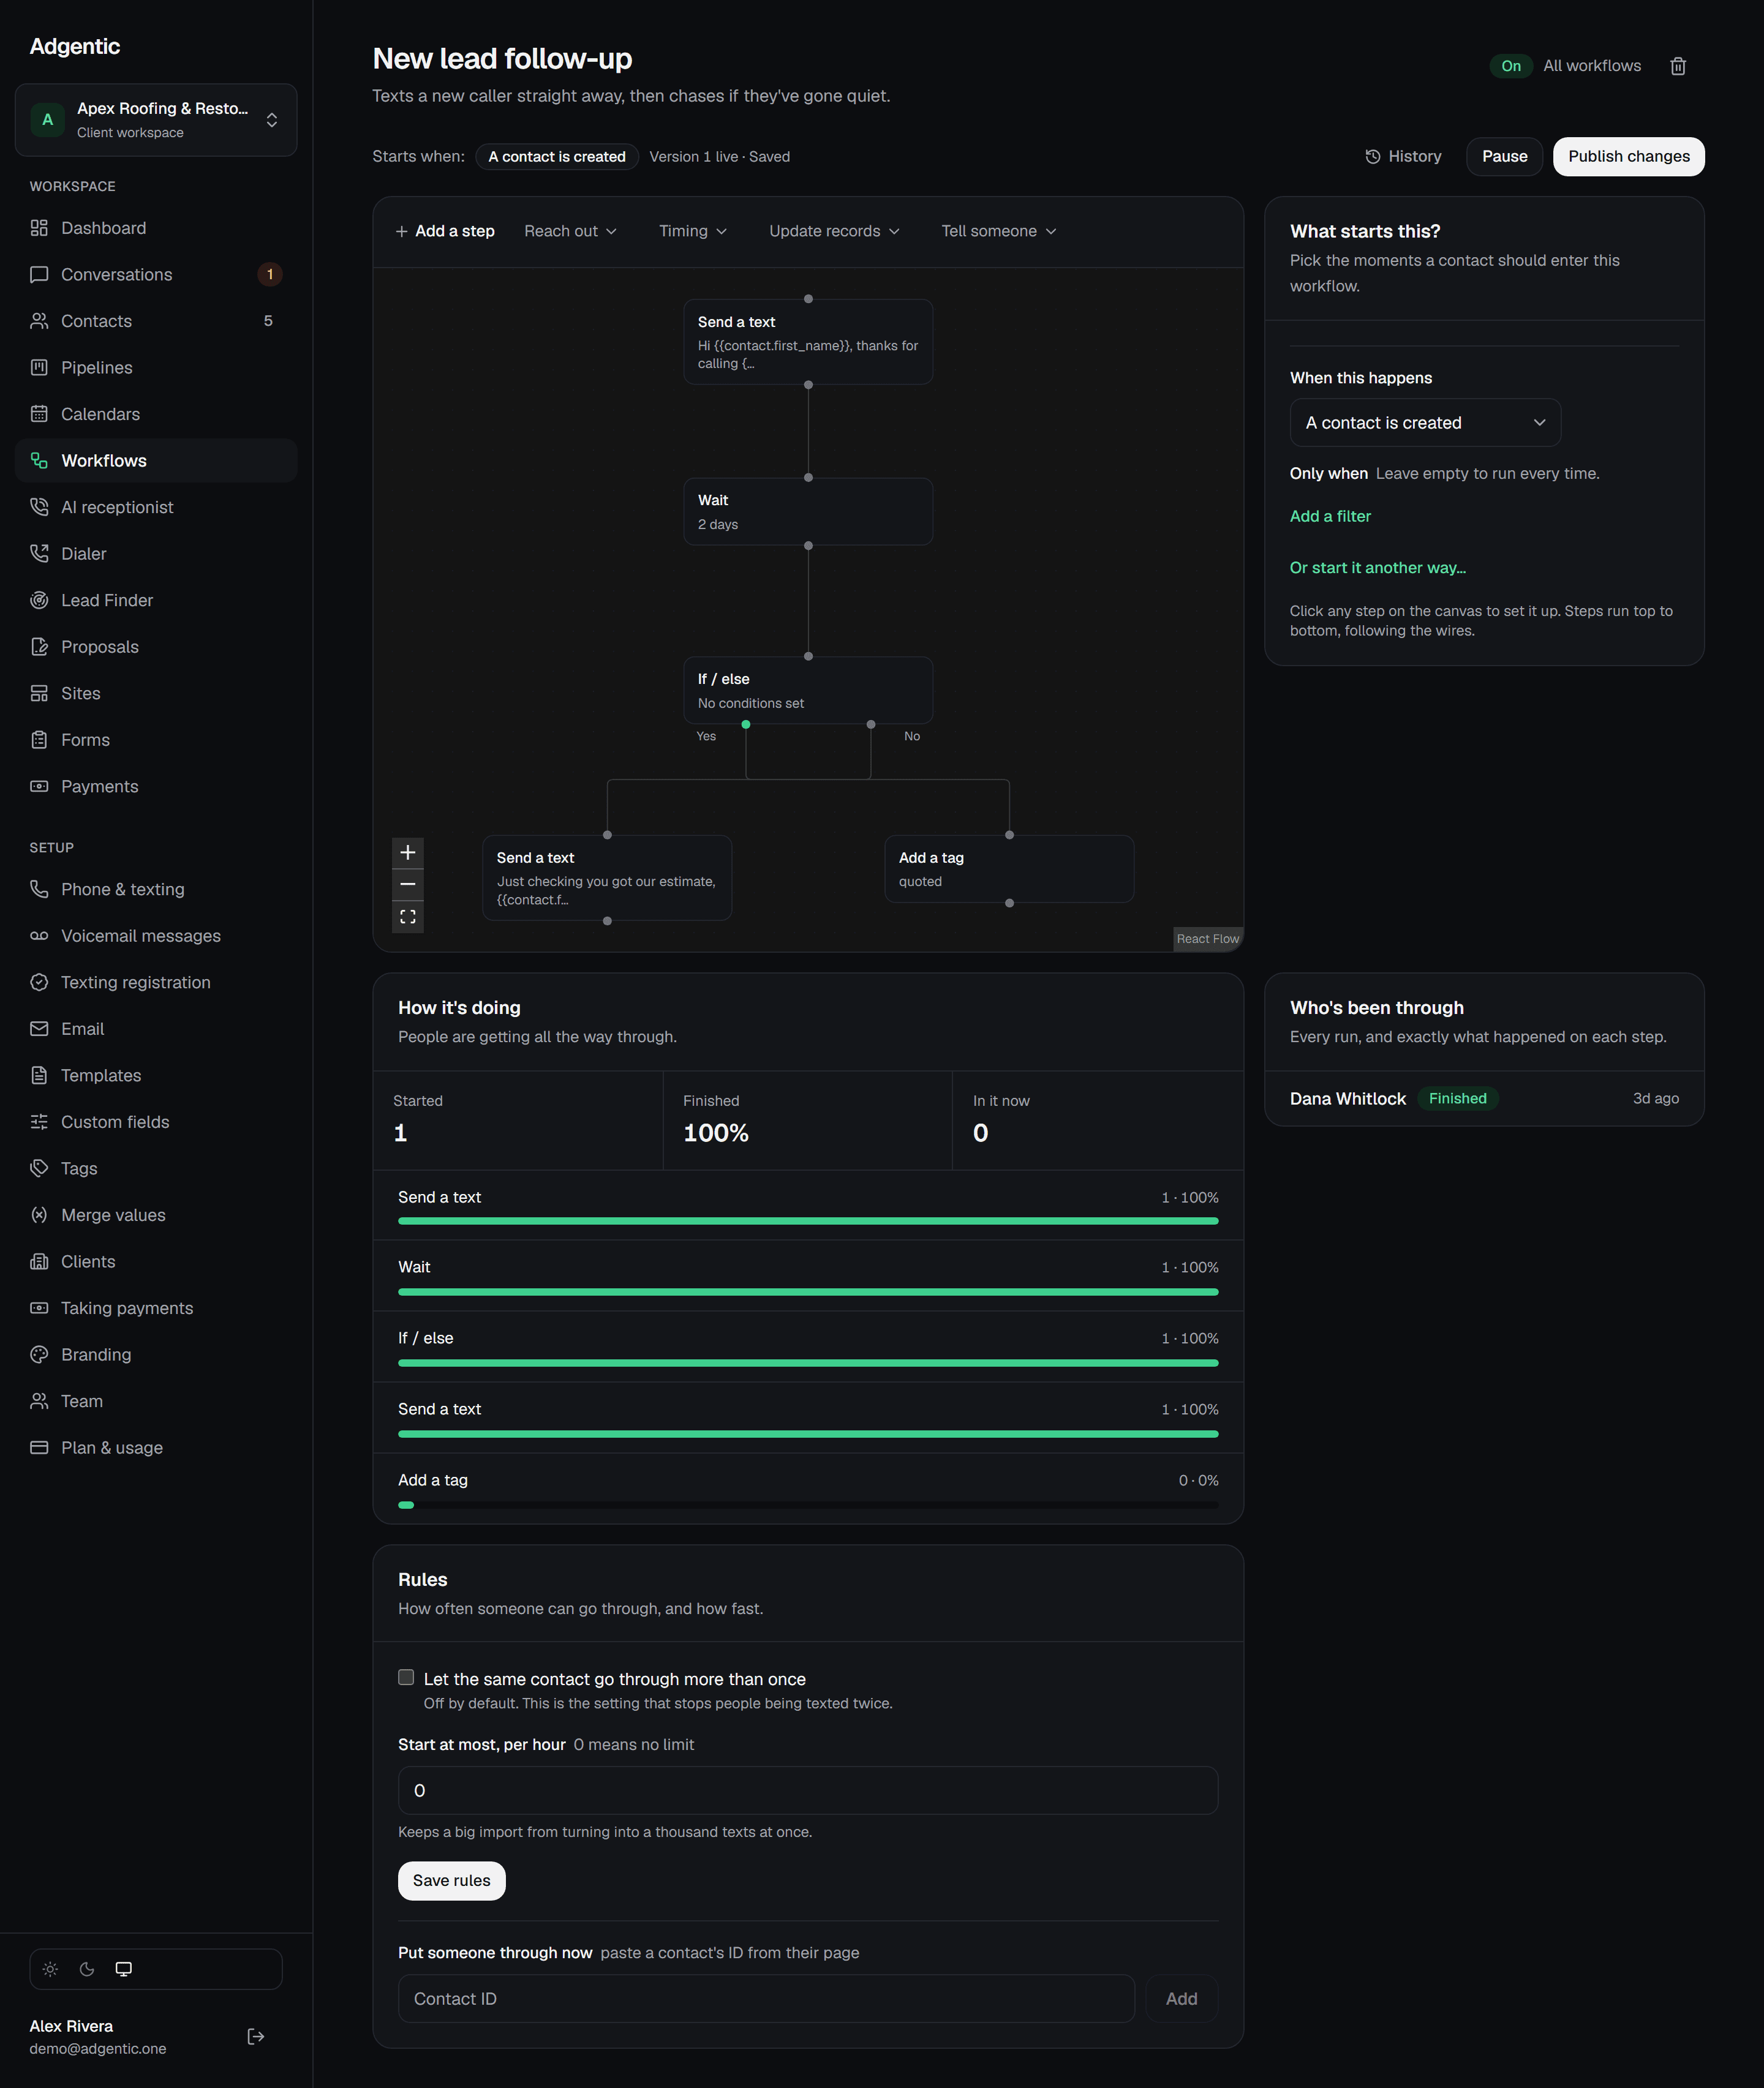Click the Add a filter link

click(1330, 517)
